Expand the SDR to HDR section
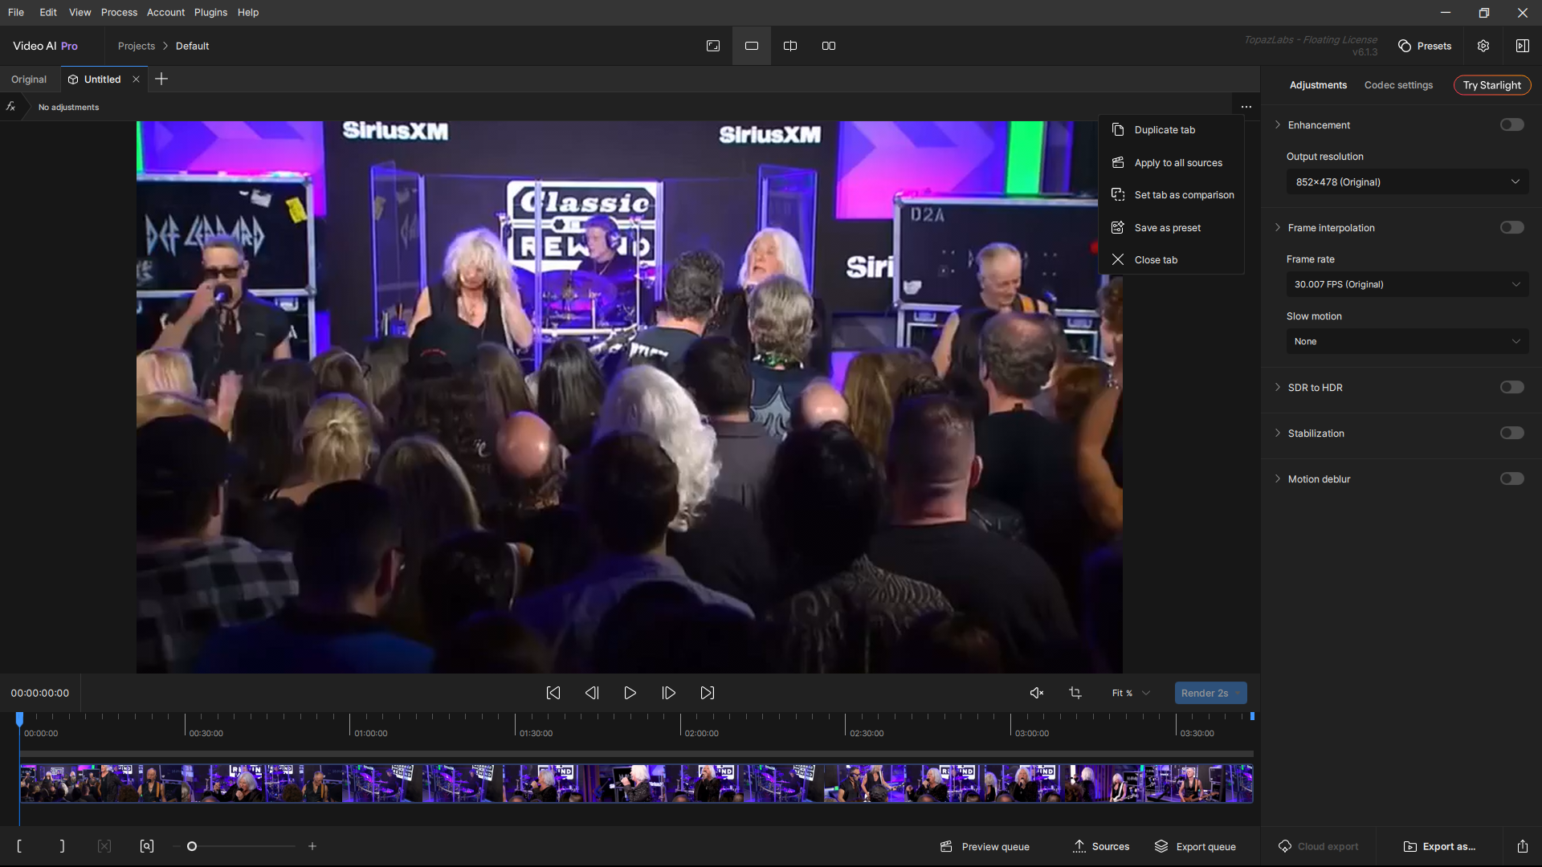This screenshot has width=1542, height=867. point(1278,387)
